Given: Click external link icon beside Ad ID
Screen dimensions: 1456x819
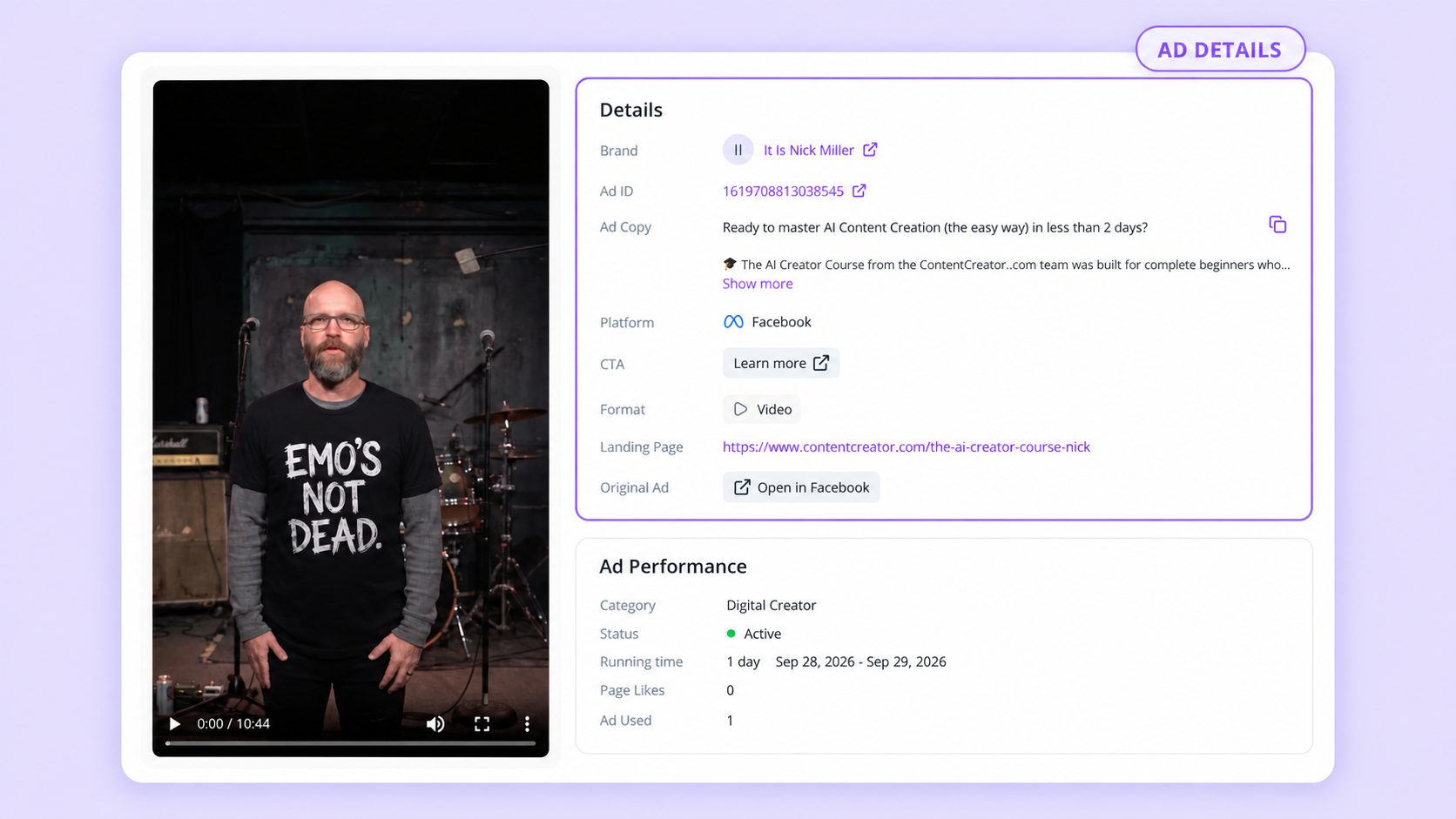Looking at the screenshot, I should click(x=859, y=191).
